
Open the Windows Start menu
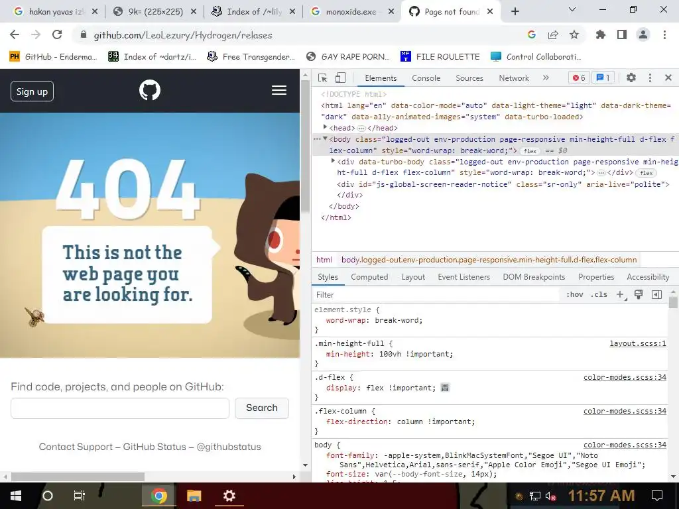pyautogui.click(x=15, y=496)
